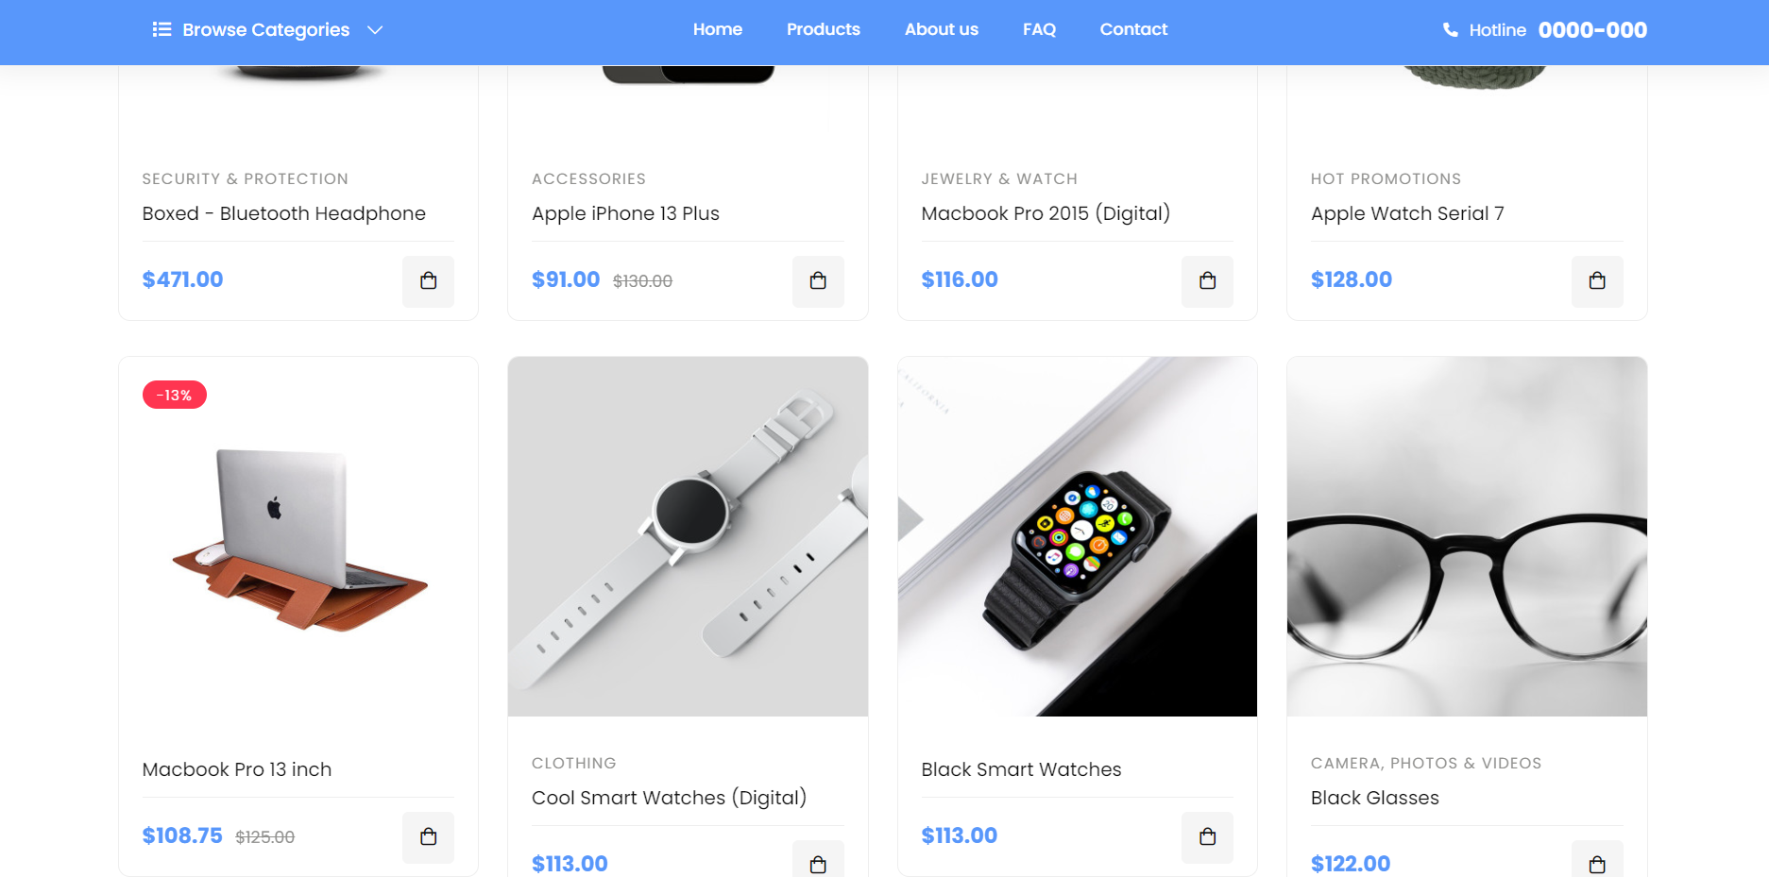
Task: Open the Black Glasses product title
Action: point(1375,798)
